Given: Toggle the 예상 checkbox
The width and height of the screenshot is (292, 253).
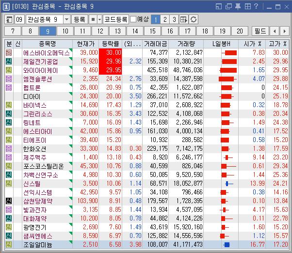Looking at the screenshot, I should tap(133, 19).
